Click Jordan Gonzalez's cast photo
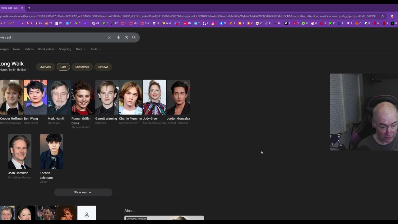398x224 pixels. pos(178,97)
